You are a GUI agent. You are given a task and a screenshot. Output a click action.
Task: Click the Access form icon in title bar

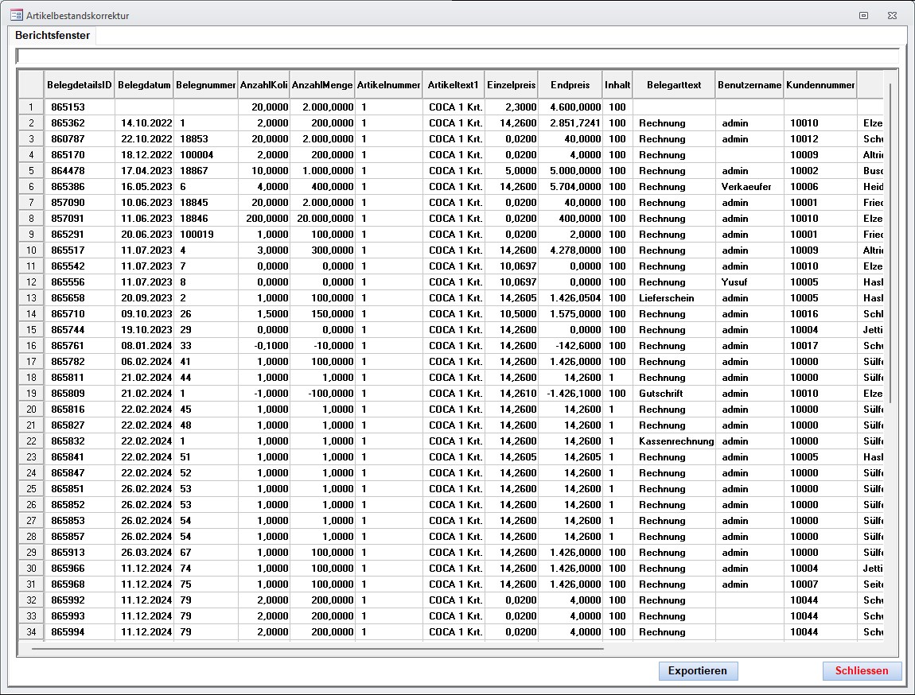pos(16,15)
